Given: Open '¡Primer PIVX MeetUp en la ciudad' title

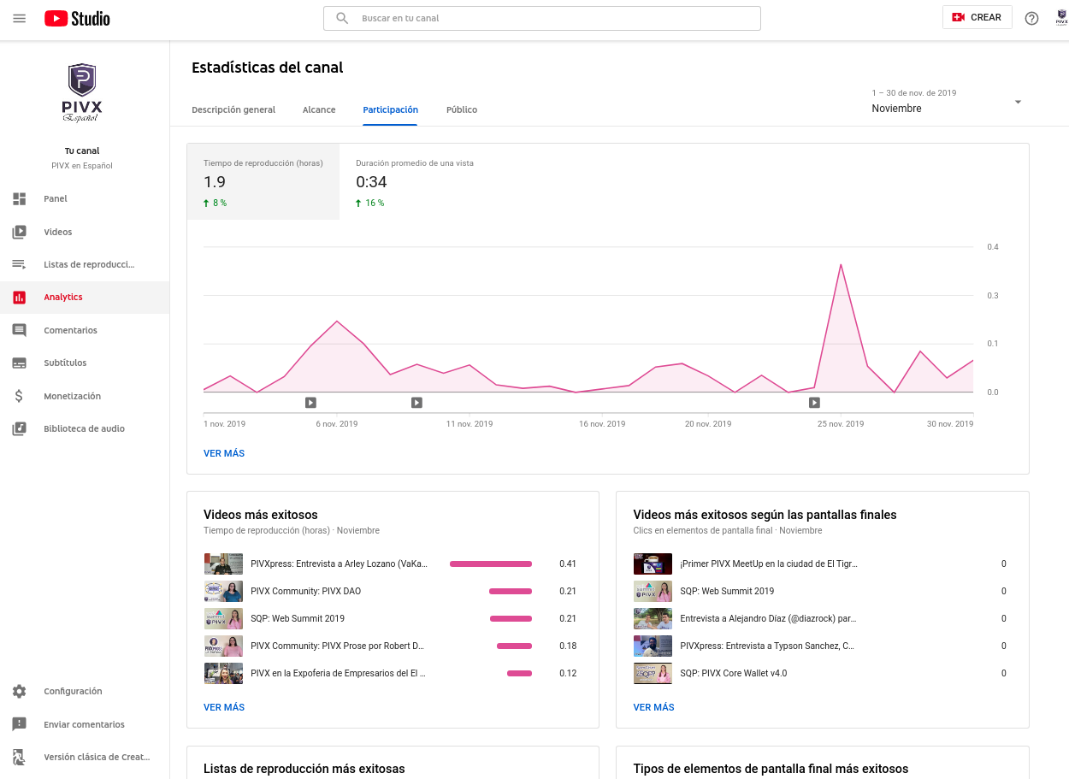Looking at the screenshot, I should (x=769, y=564).
